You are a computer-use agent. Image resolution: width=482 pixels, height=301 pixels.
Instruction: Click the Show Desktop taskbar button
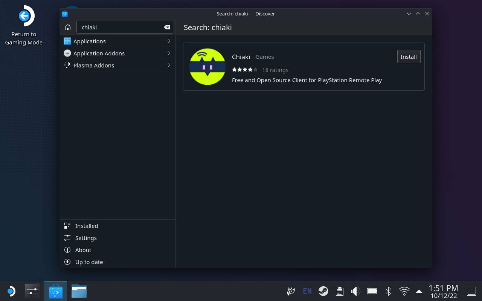[471, 291]
